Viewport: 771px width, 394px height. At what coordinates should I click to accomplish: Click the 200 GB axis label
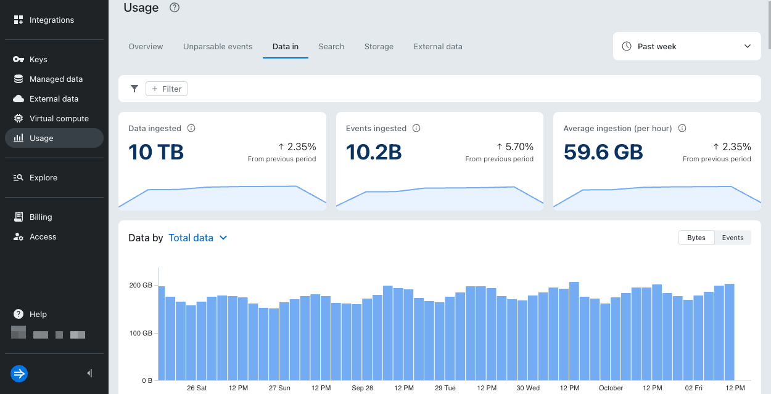[141, 286]
